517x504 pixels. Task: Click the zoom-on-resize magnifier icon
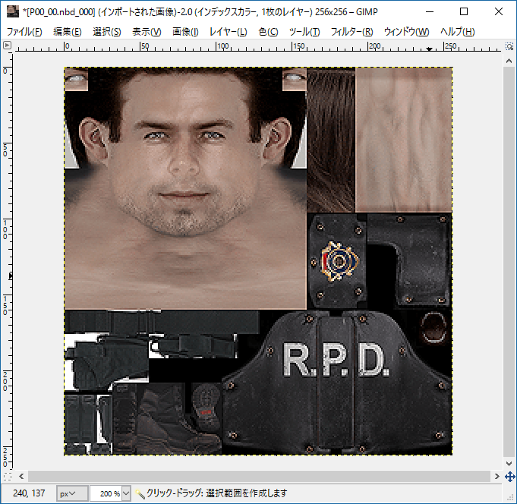[509, 46]
